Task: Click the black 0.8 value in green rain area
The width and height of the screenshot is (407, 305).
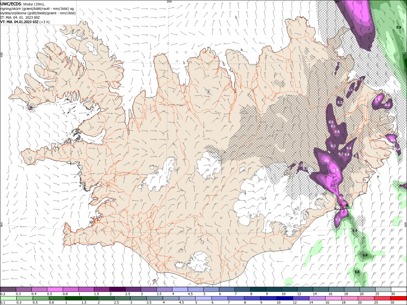Action: (365, 255)
